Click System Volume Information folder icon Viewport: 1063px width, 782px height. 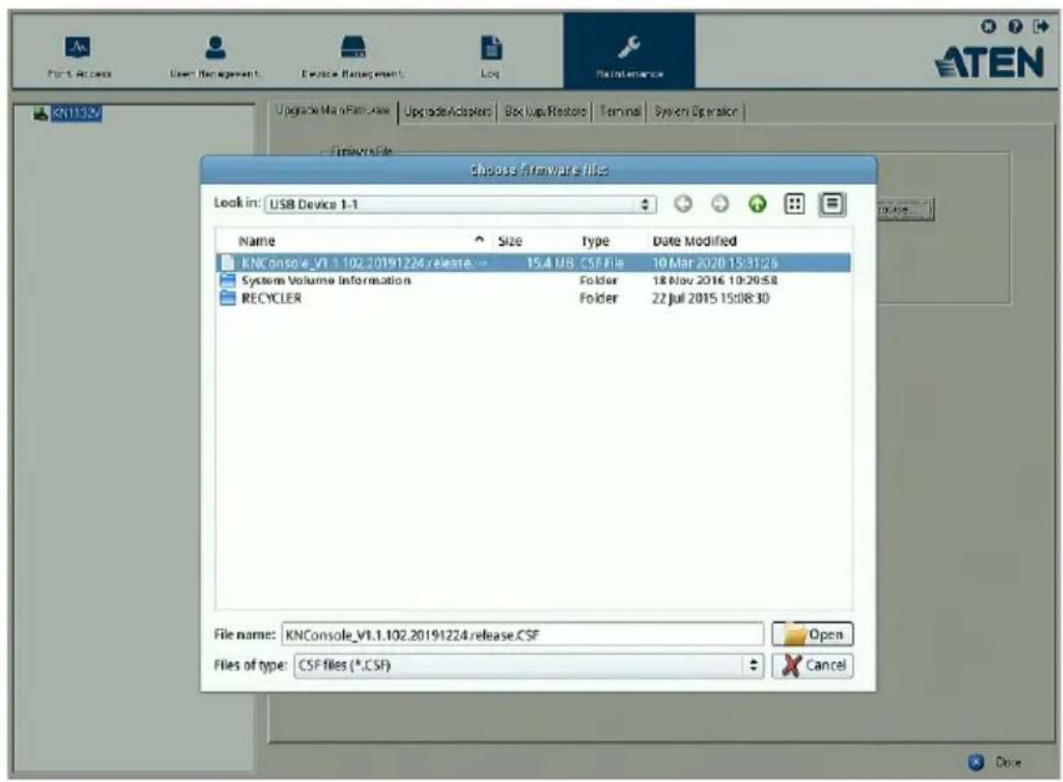point(228,280)
